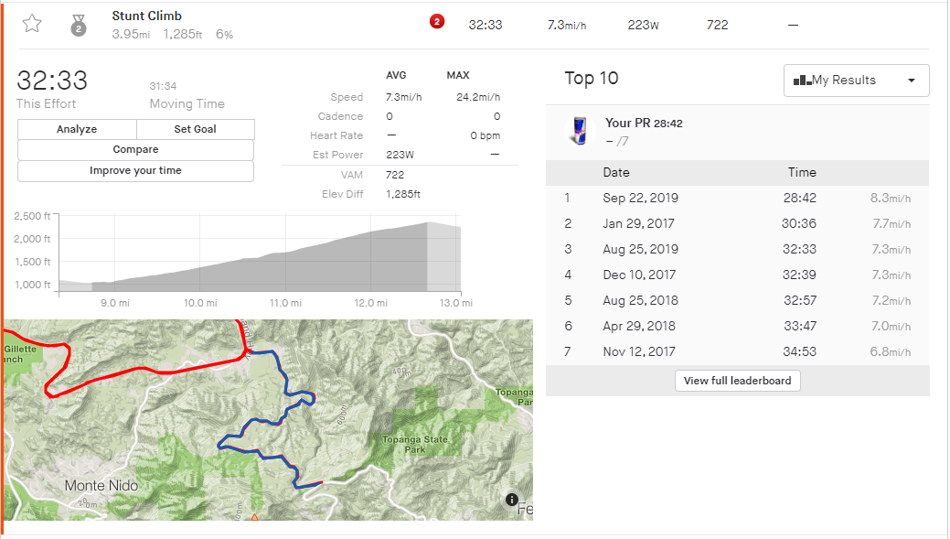Click Improve your time button
This screenshot has height=539, width=950.
(x=135, y=171)
